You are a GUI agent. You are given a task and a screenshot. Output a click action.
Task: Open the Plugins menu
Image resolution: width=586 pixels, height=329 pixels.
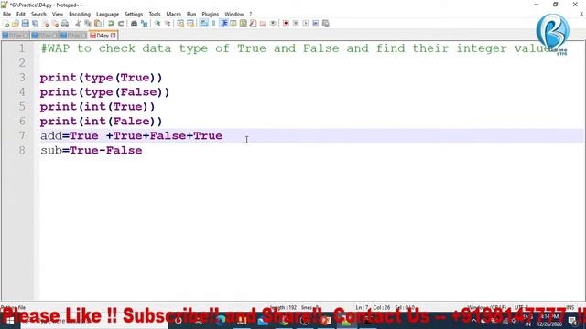tap(211, 15)
